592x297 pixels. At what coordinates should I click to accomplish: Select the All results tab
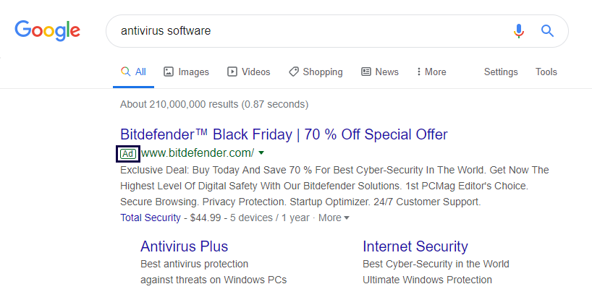tap(133, 72)
